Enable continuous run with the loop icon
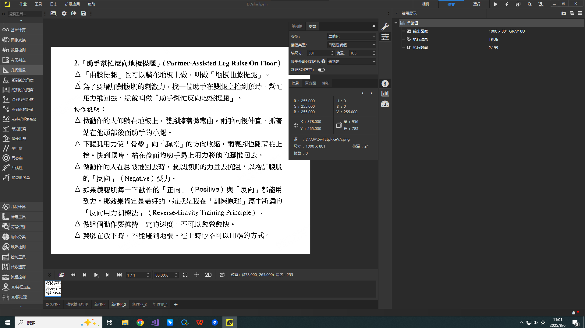Viewport: 585px width, 328px height. pos(222,275)
